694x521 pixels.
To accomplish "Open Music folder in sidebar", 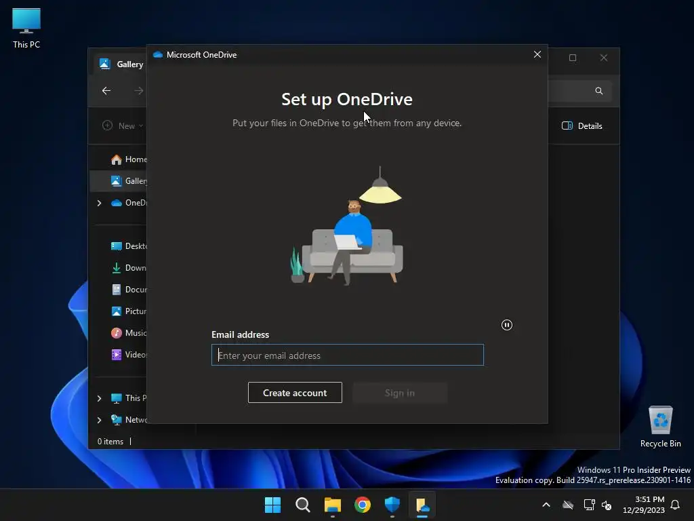I will 129,332.
